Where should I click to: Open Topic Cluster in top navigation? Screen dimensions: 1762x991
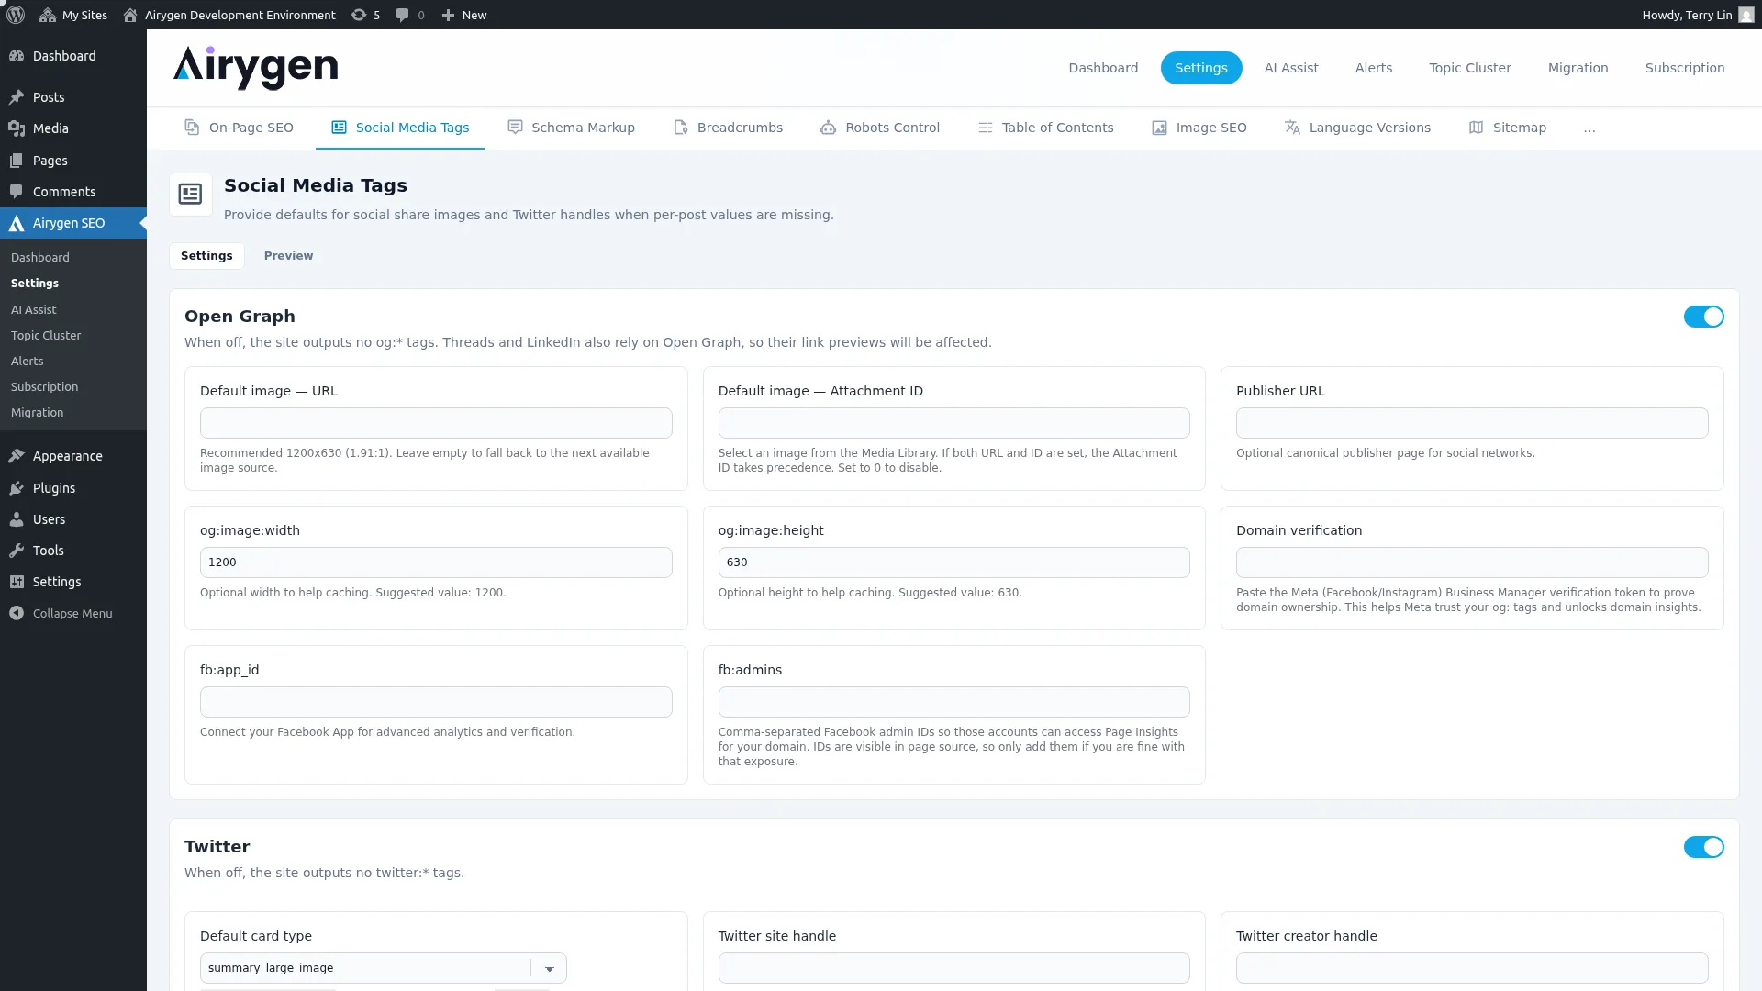click(1470, 68)
